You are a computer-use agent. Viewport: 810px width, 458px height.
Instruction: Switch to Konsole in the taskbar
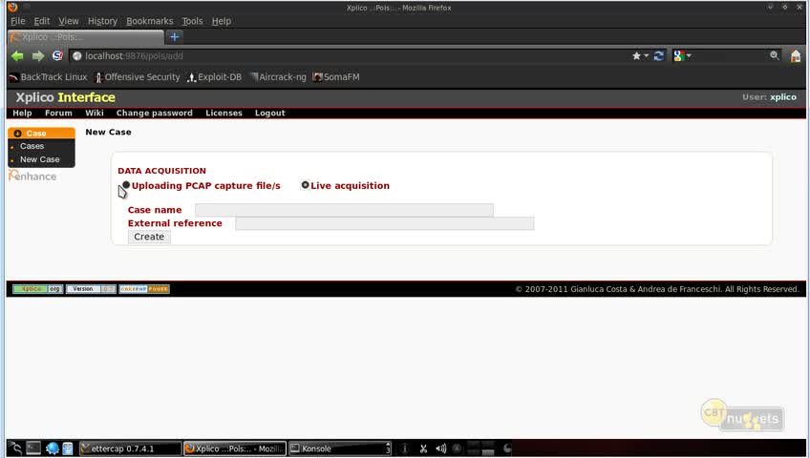coord(340,448)
